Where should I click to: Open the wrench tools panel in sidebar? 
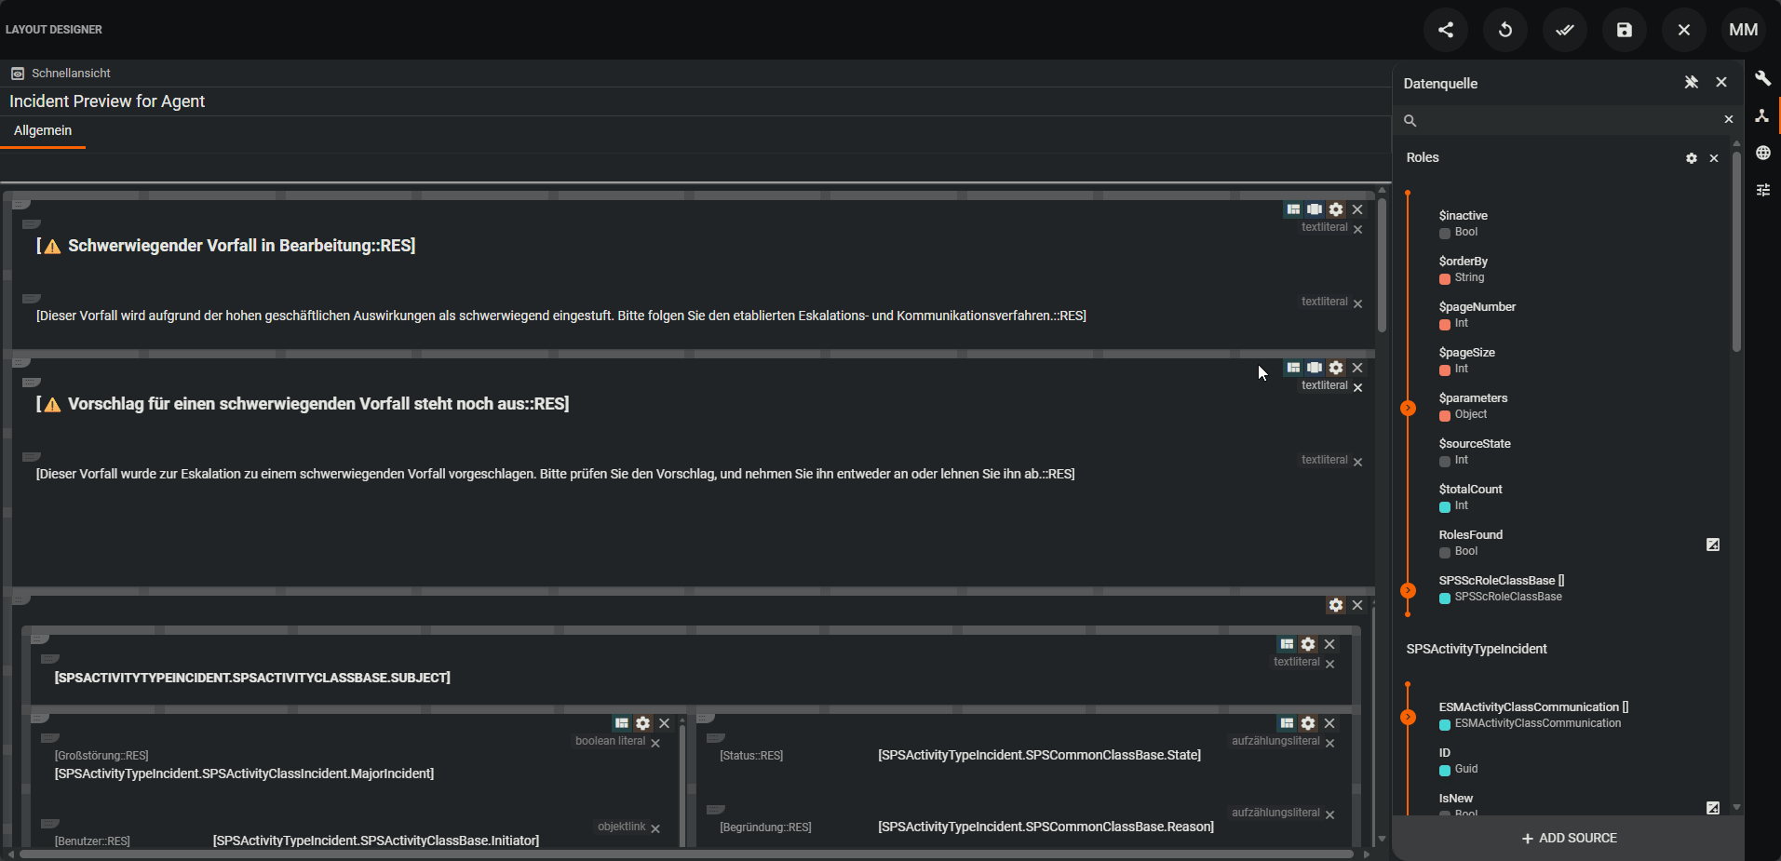coord(1762,79)
